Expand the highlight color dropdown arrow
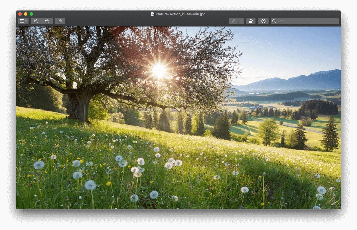 point(241,21)
